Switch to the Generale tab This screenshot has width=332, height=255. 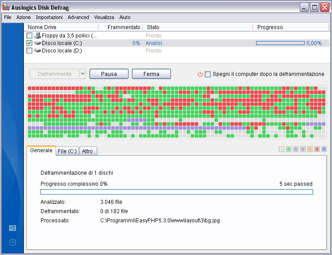tap(41, 150)
